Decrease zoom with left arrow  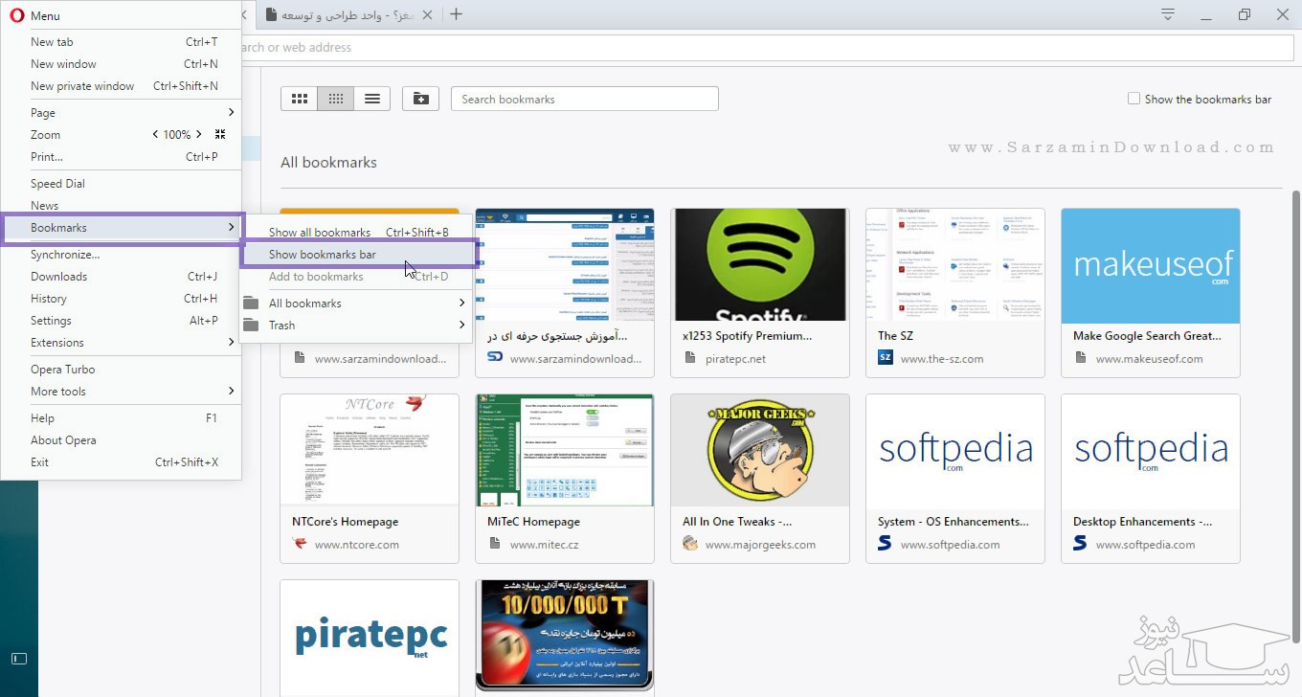155,135
